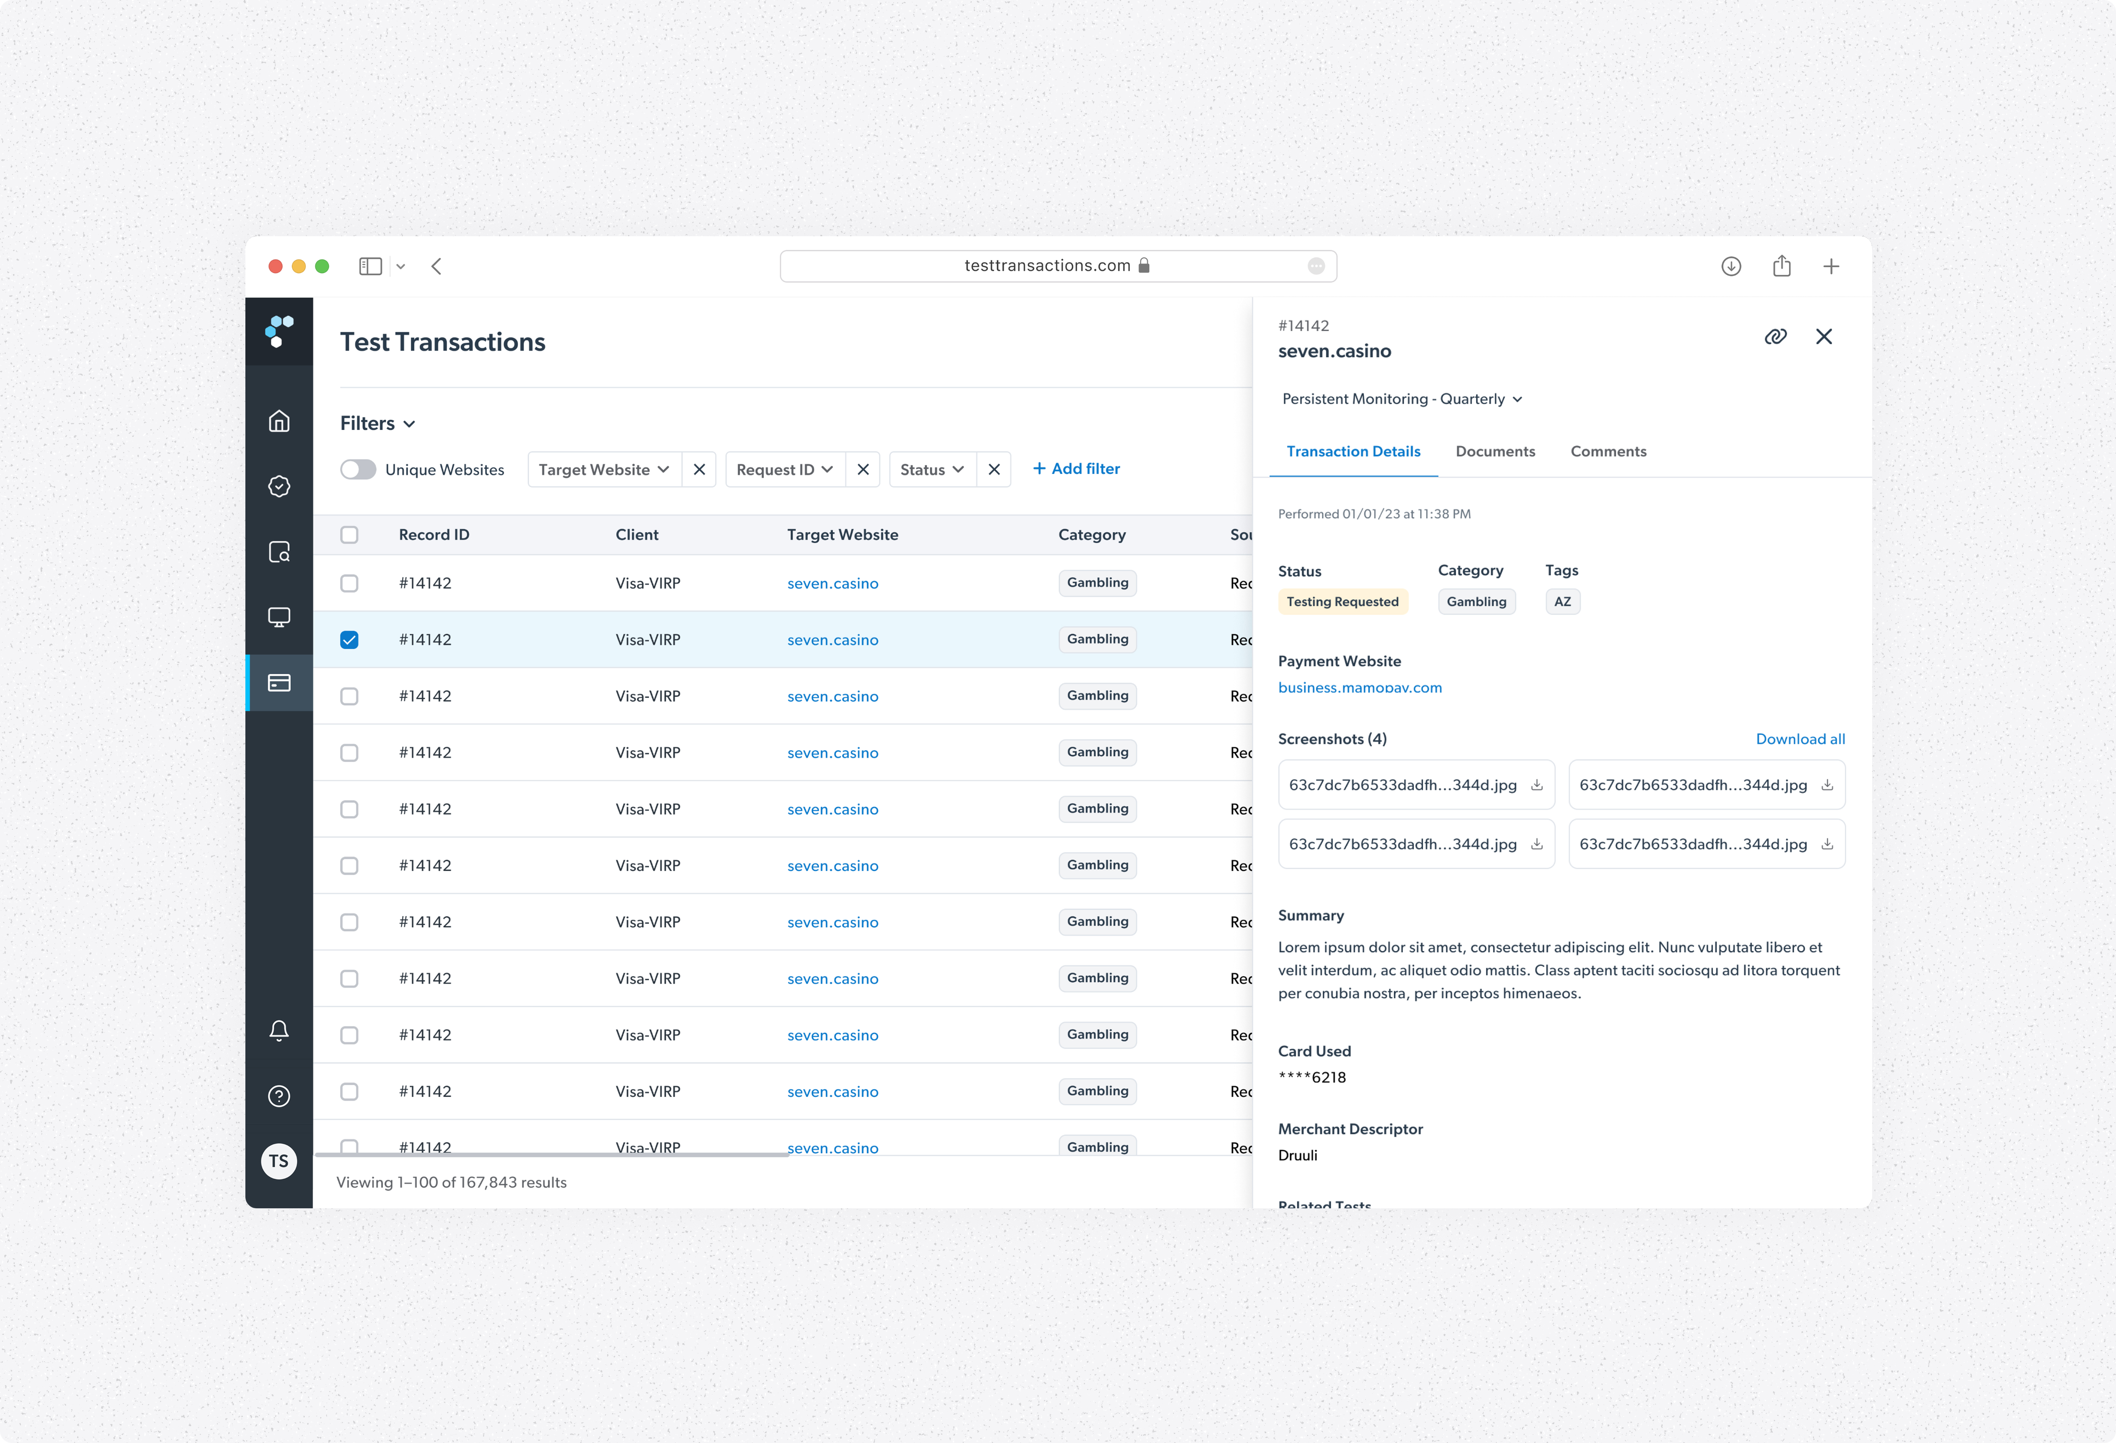Click Gambling category chip in details panel

(x=1476, y=602)
